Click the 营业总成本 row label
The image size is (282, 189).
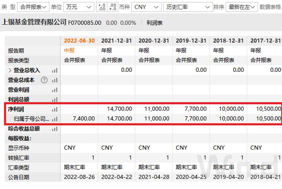pos(21,80)
